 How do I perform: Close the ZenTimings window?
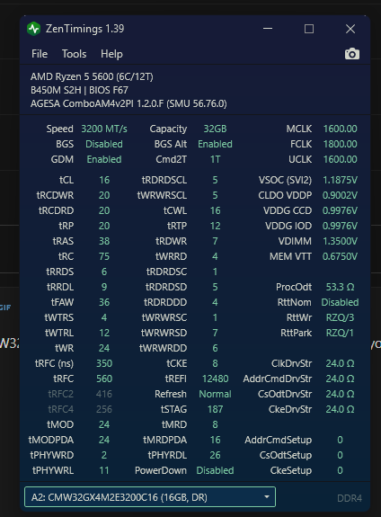click(350, 29)
